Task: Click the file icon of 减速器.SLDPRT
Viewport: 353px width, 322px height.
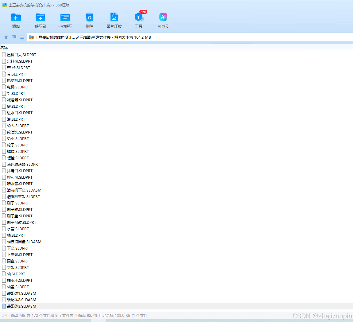Action: (4, 100)
